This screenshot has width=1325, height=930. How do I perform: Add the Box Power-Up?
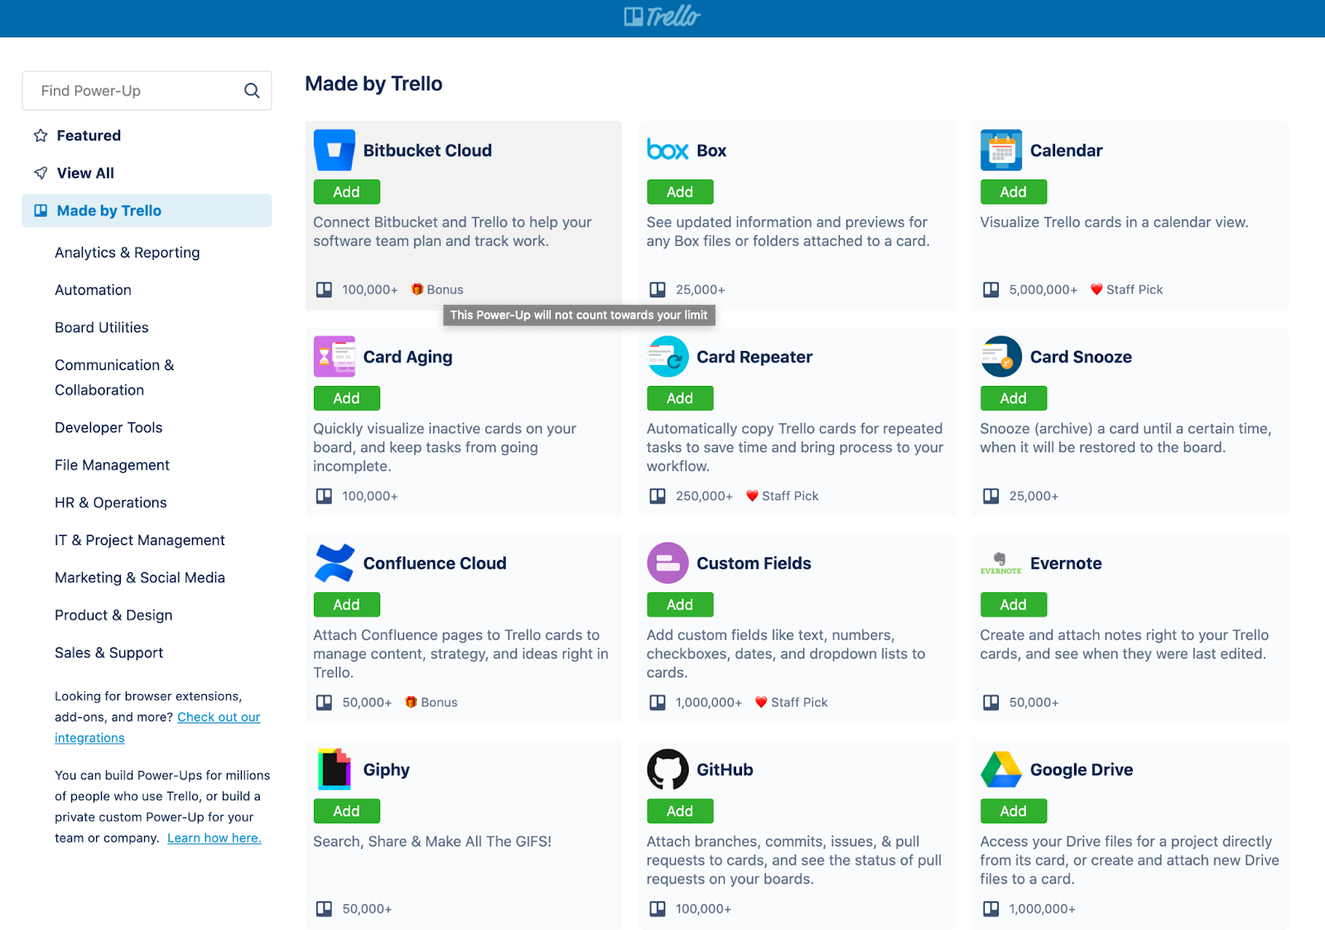(680, 191)
